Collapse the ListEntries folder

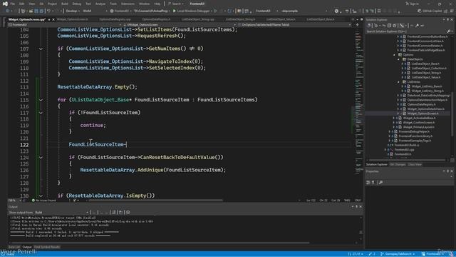coord(399,82)
